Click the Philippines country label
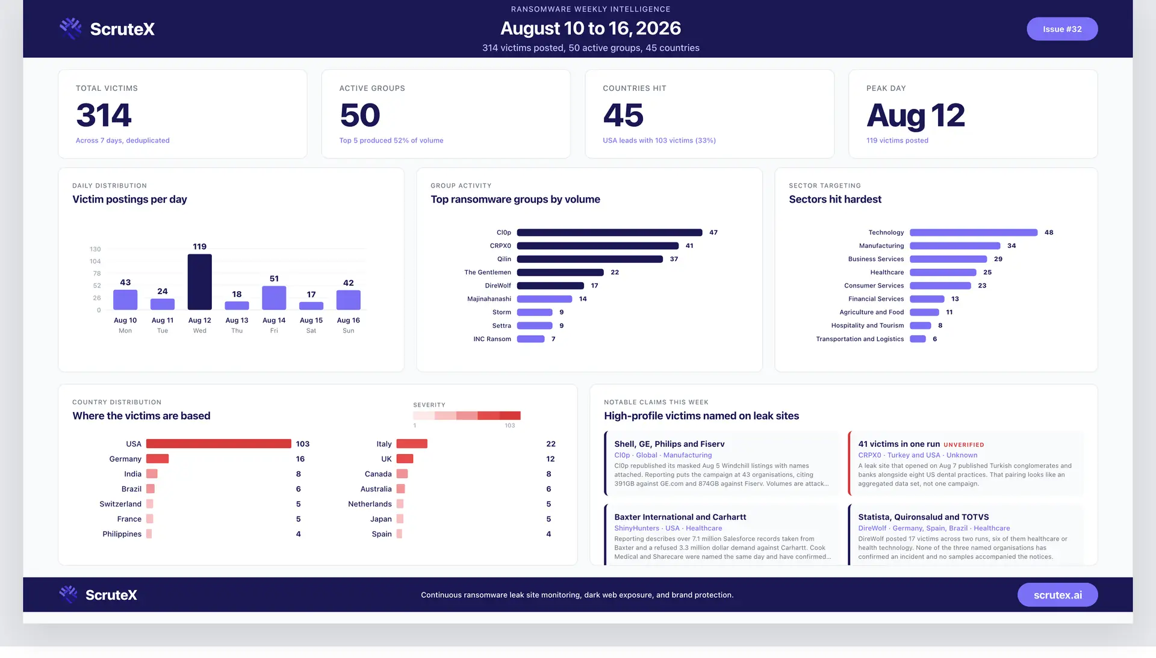Viewport: 1156px width, 658px height. coord(122,534)
